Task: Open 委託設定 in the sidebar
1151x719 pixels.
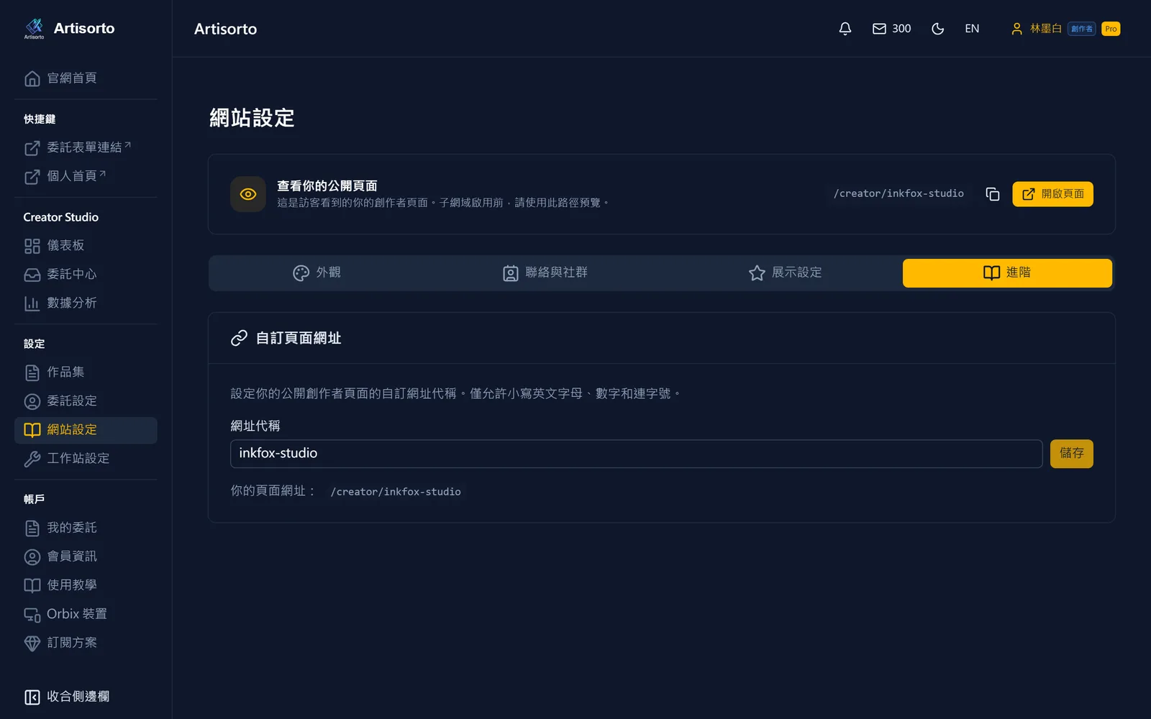Action: pyautogui.click(x=86, y=401)
